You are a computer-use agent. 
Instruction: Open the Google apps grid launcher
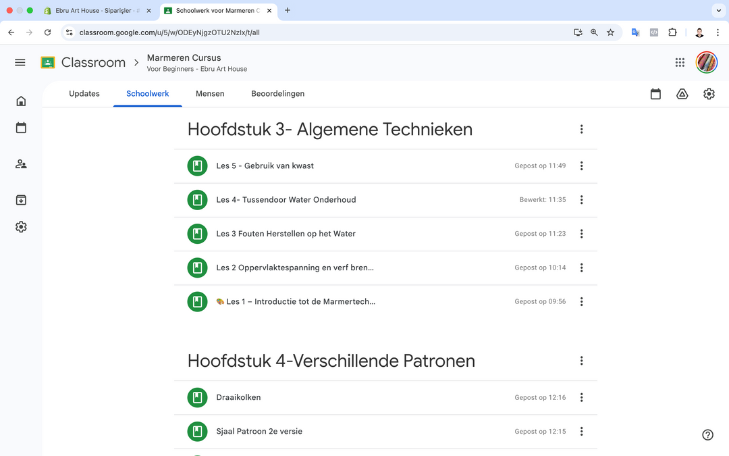pyautogui.click(x=680, y=61)
